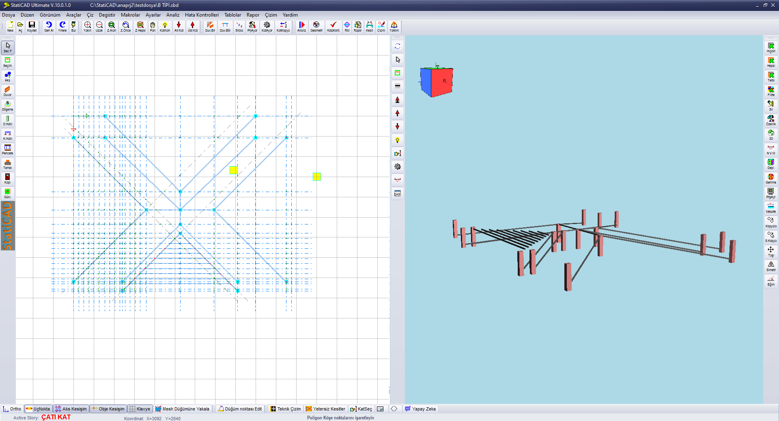
Task: Toggle the Ortho snap mode
Action: point(12,409)
